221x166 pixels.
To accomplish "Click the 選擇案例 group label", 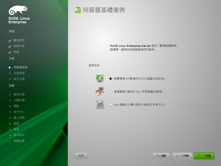I will tap(94, 65).
